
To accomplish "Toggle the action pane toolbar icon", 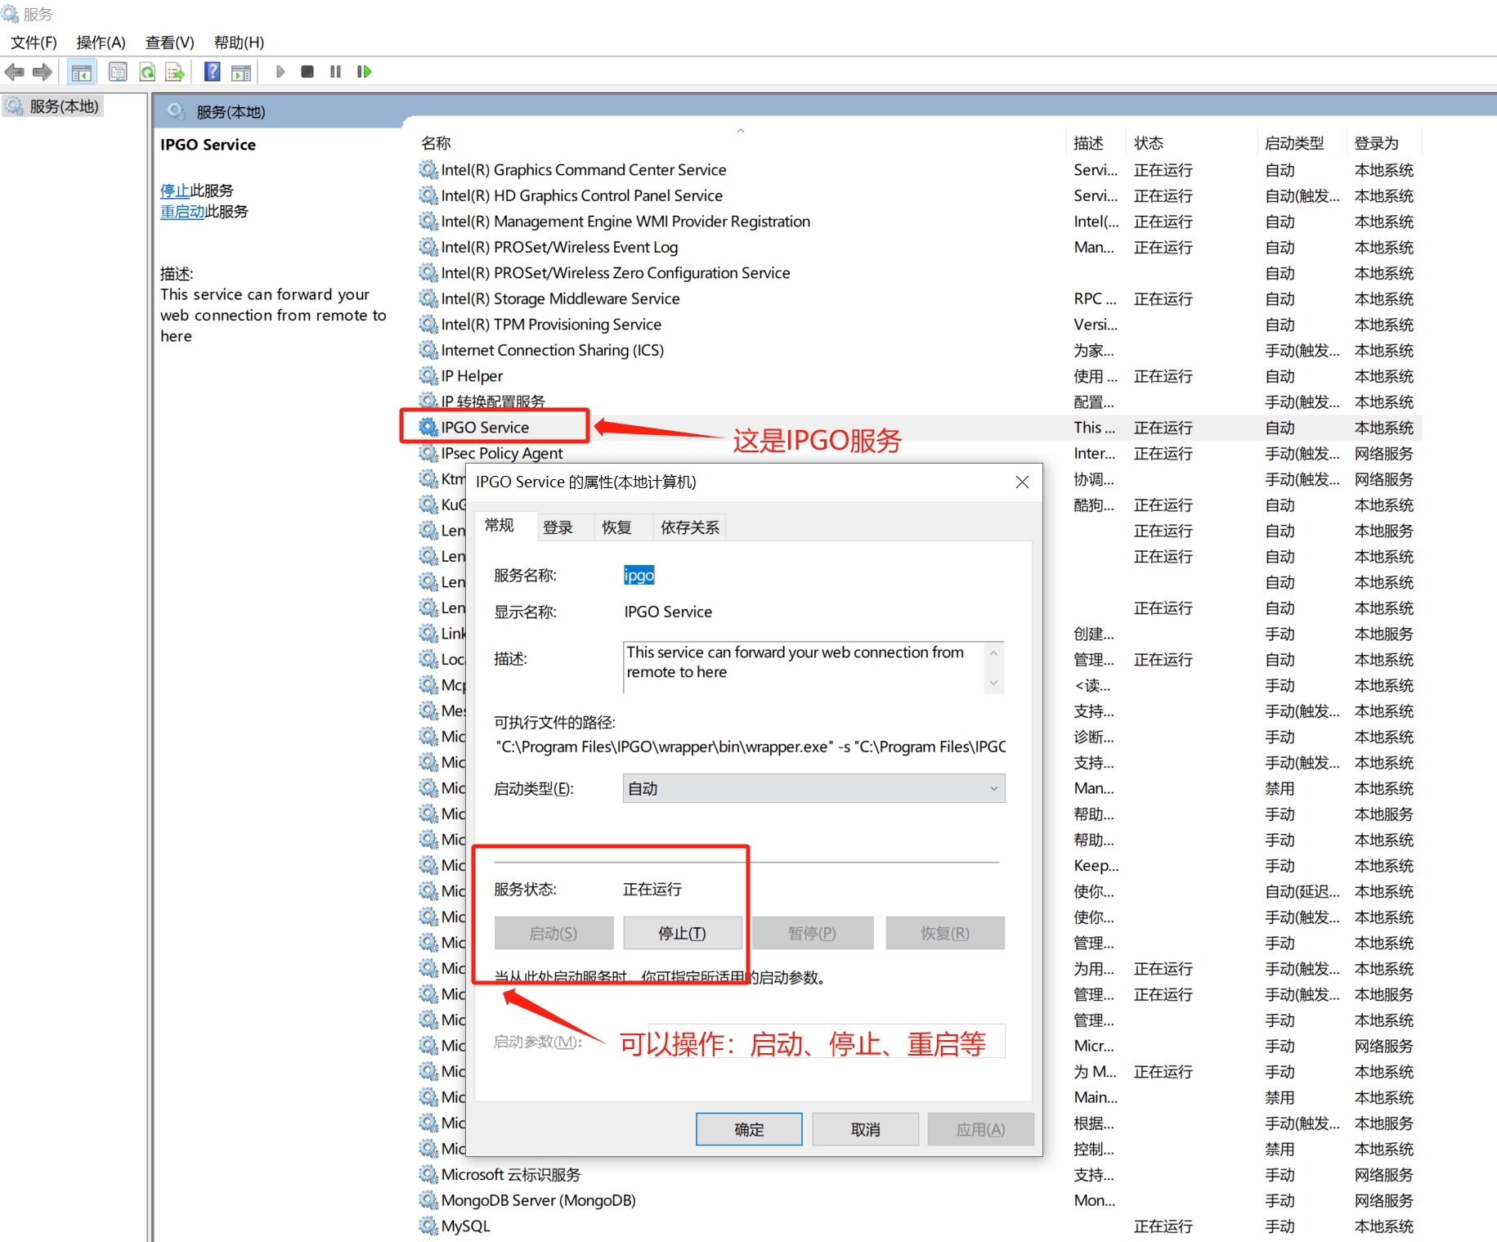I will coord(241,72).
